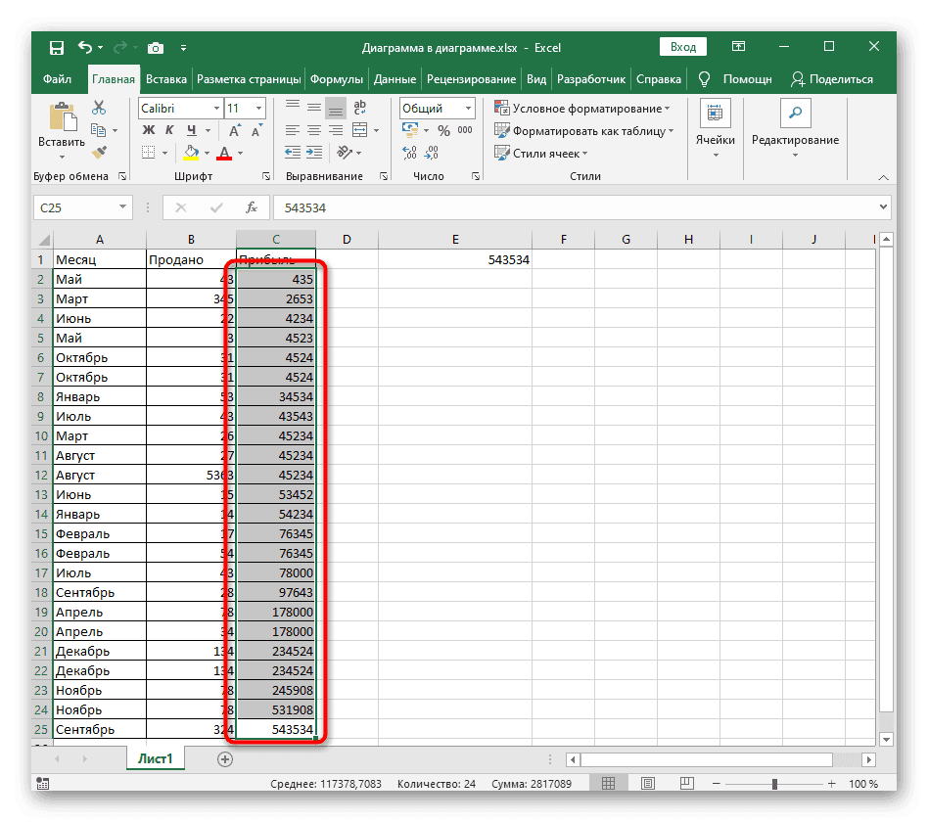This screenshot has height=822, width=928.
Task: Click the percent style icon
Action: pos(443,131)
